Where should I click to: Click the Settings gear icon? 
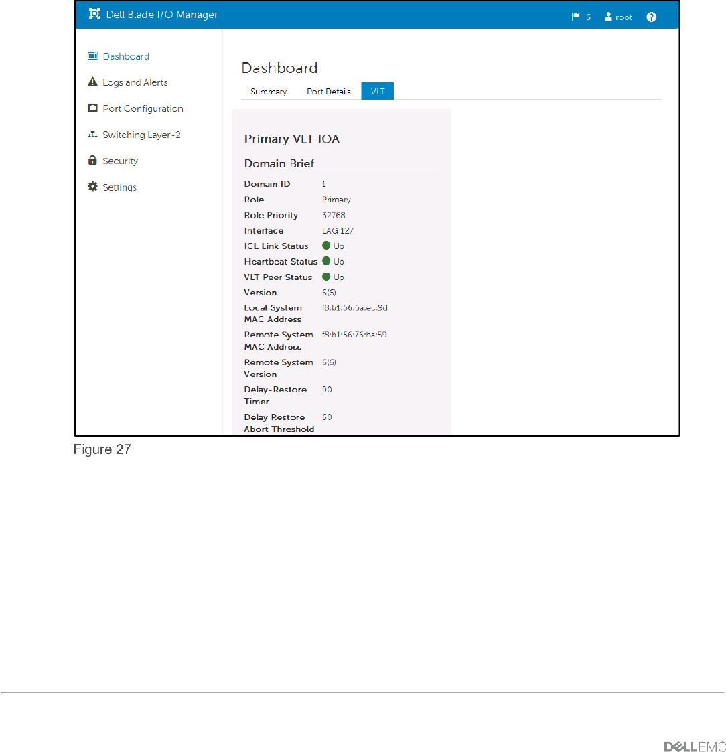coord(92,187)
